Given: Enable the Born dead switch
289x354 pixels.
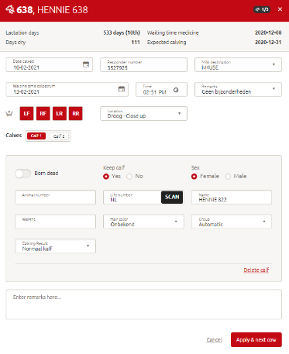Looking at the screenshot, I should coord(22,174).
